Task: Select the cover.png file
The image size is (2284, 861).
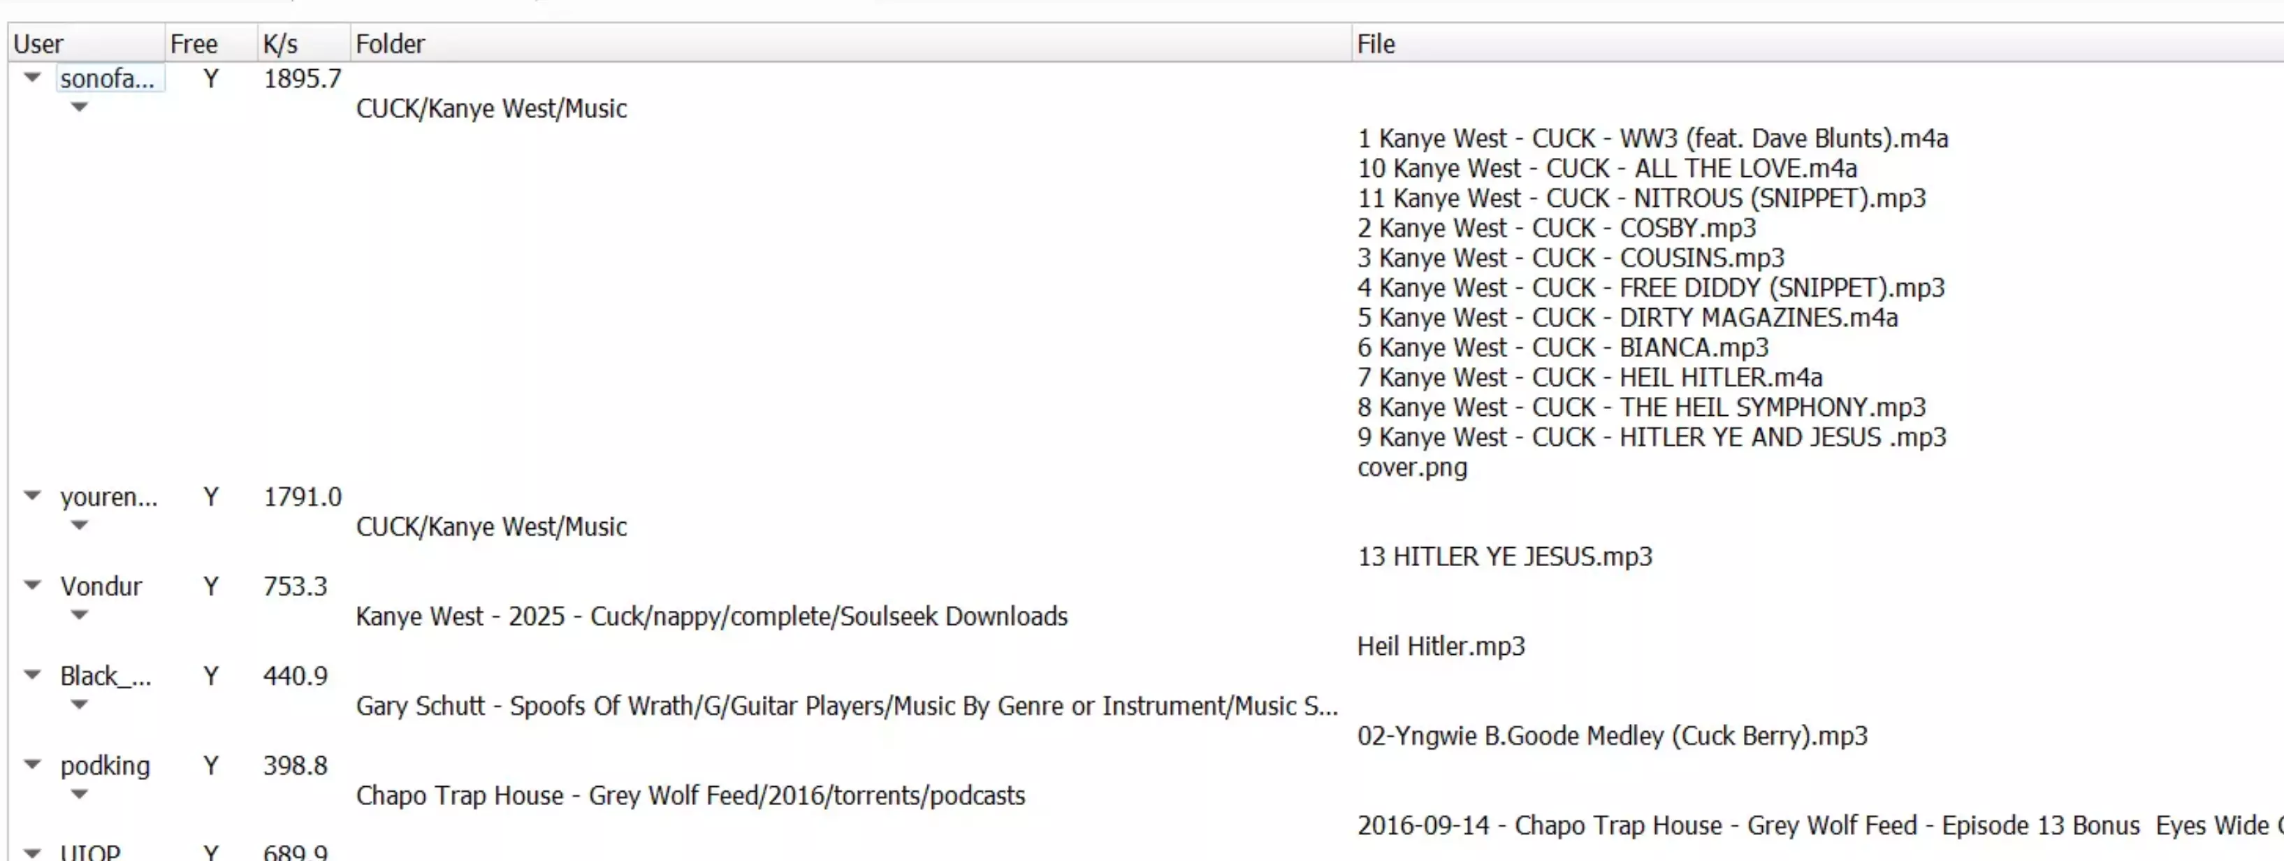Action: (1413, 468)
